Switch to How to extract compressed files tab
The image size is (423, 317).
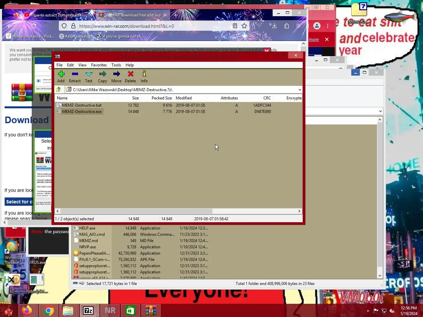55,15
